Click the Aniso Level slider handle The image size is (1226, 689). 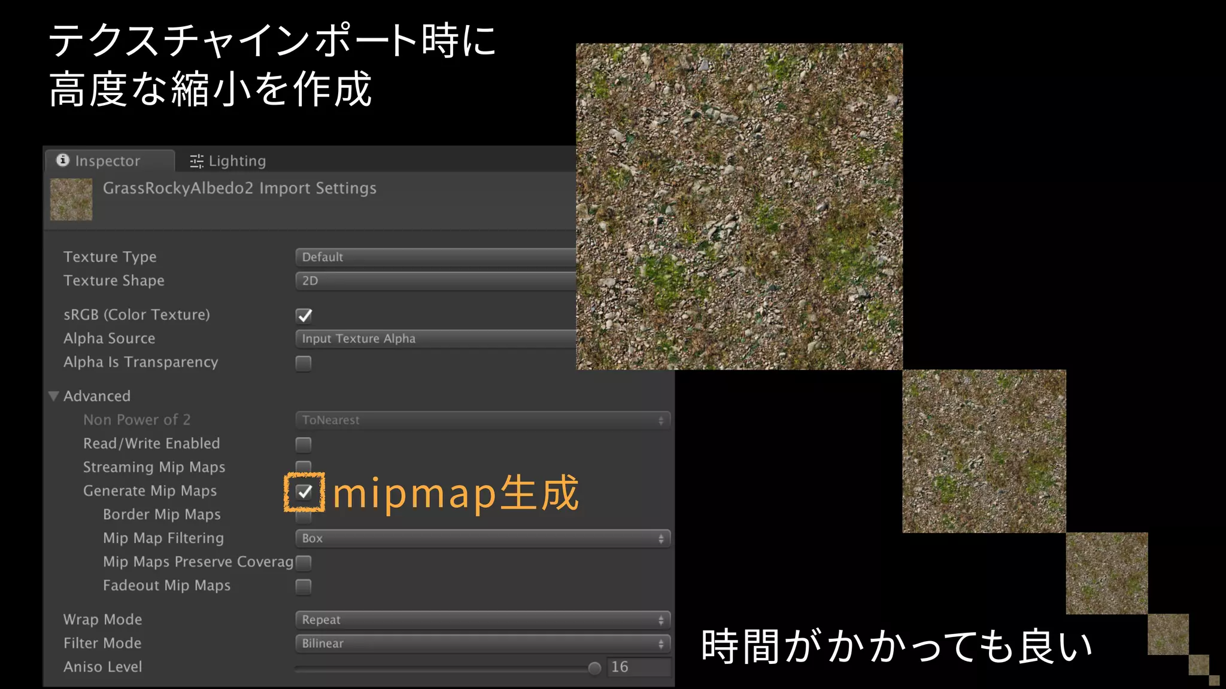(x=594, y=668)
